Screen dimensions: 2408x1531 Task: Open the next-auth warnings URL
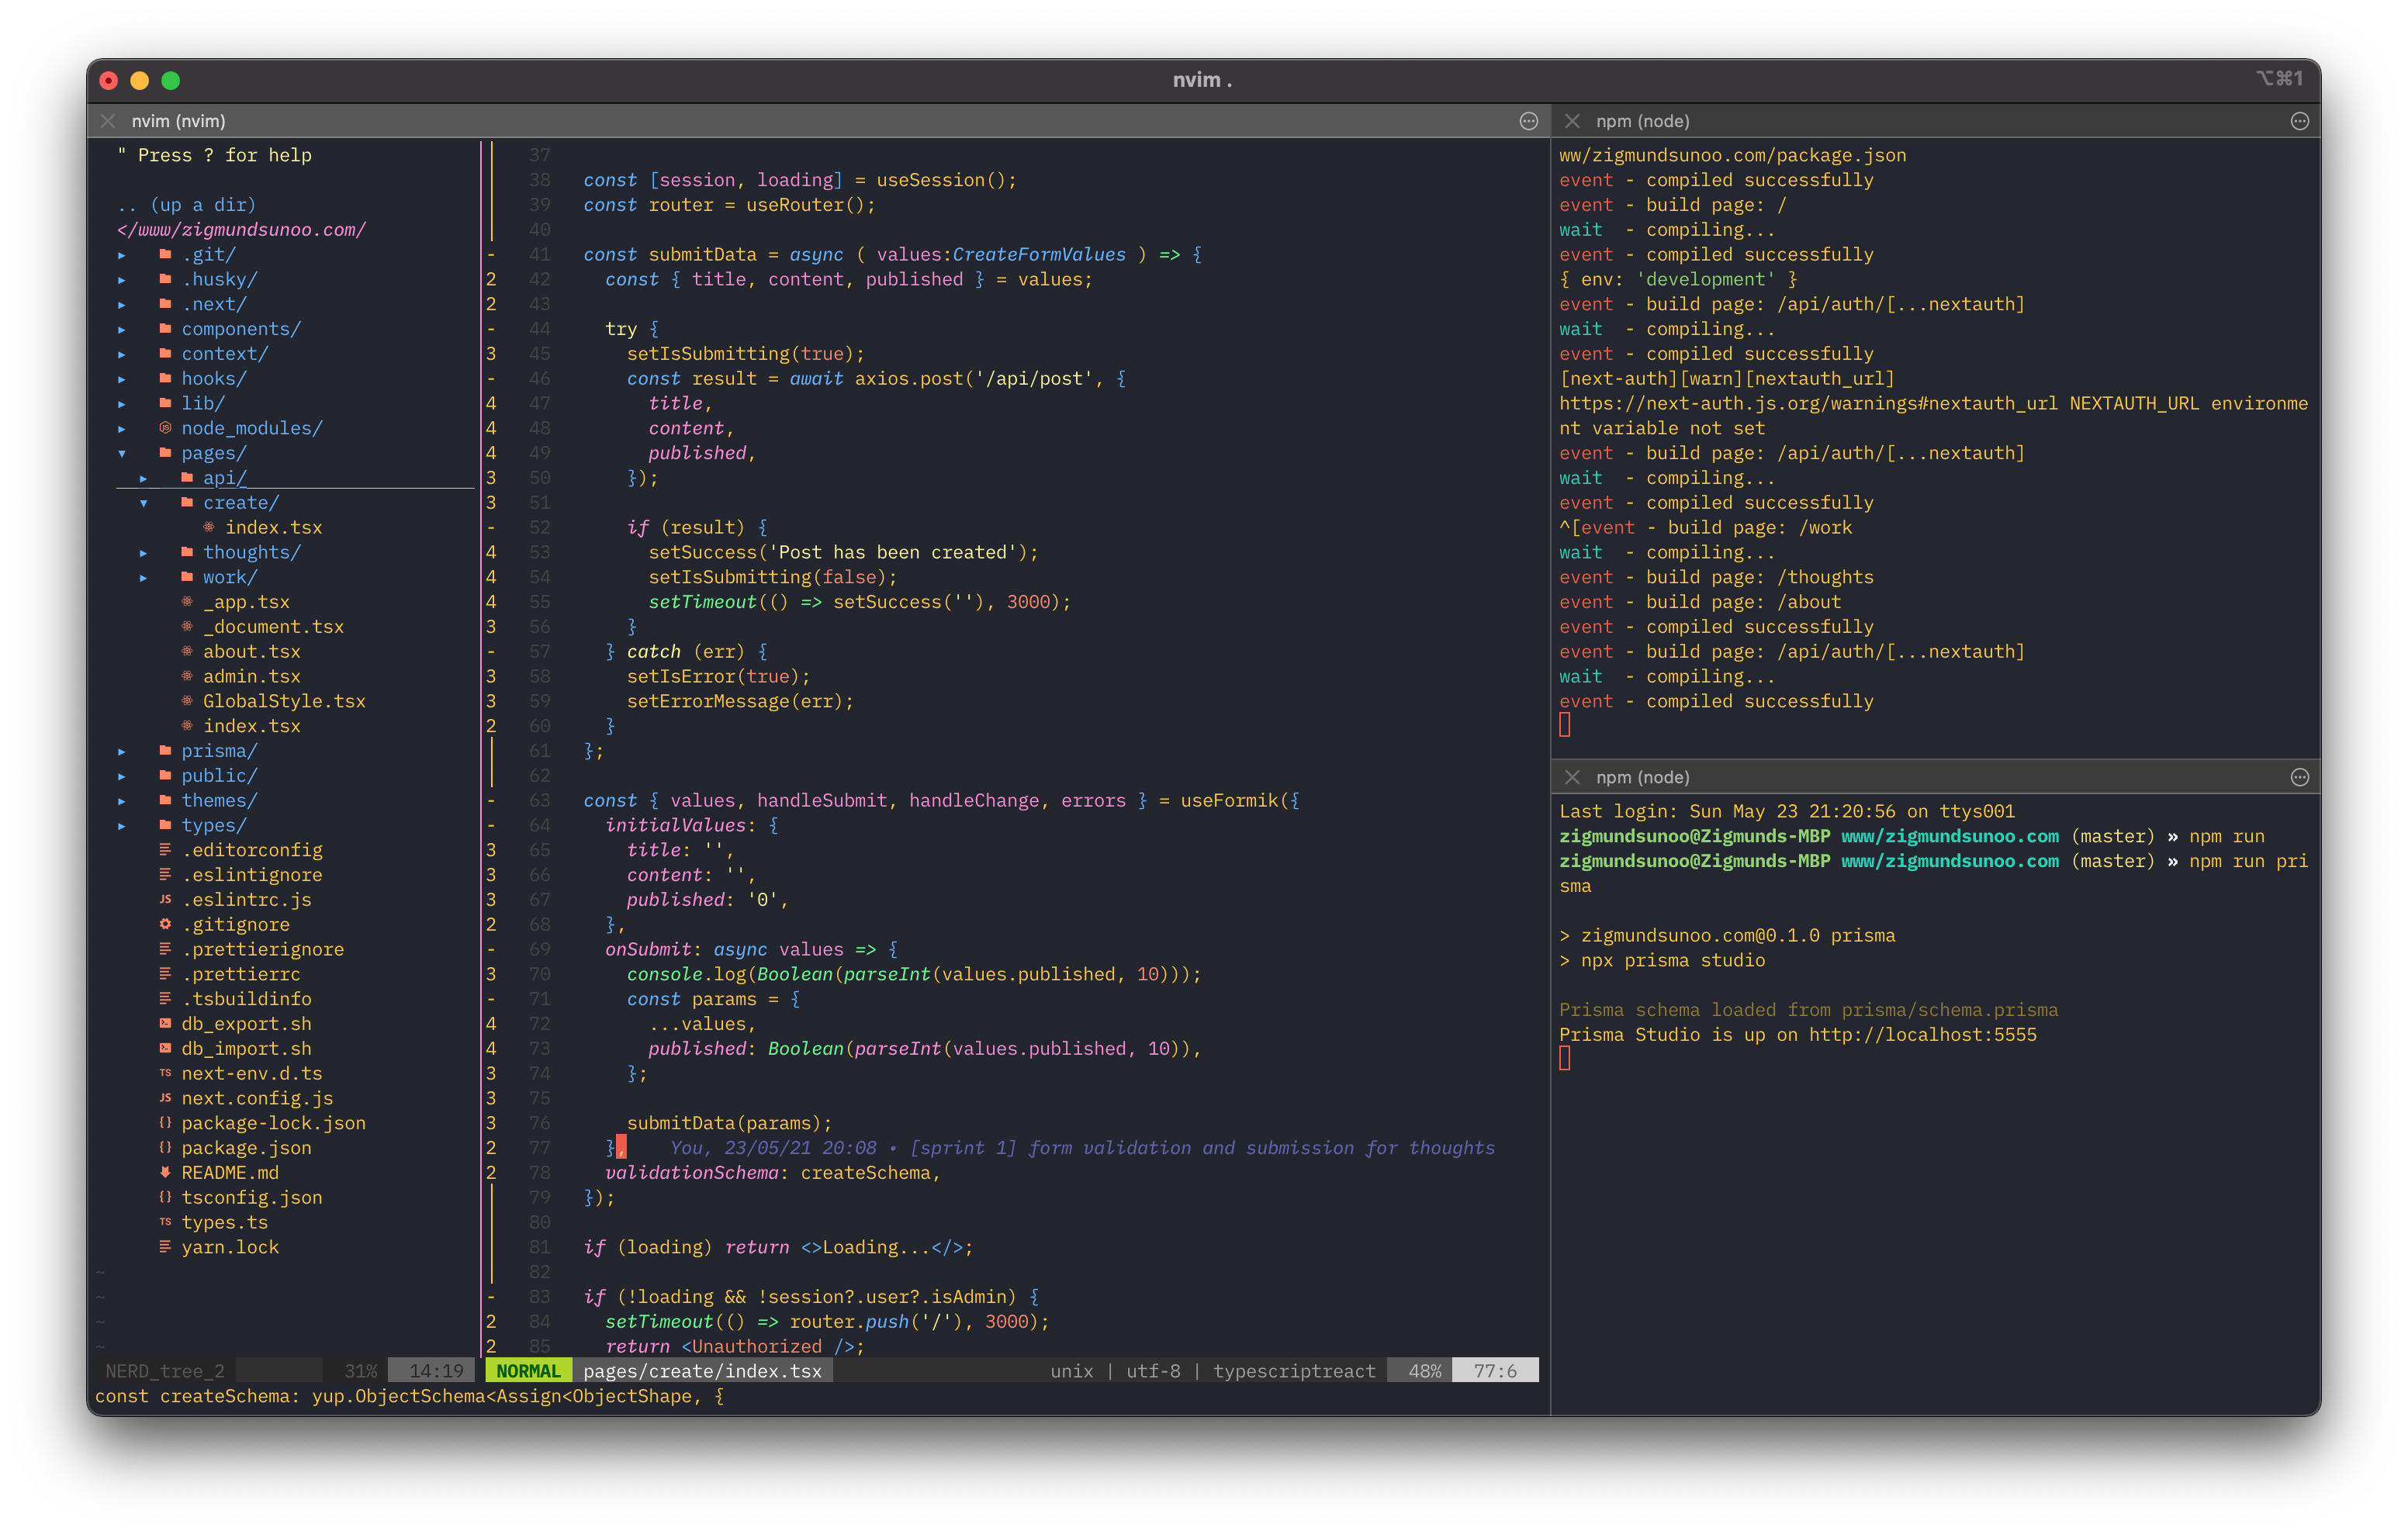(1808, 403)
